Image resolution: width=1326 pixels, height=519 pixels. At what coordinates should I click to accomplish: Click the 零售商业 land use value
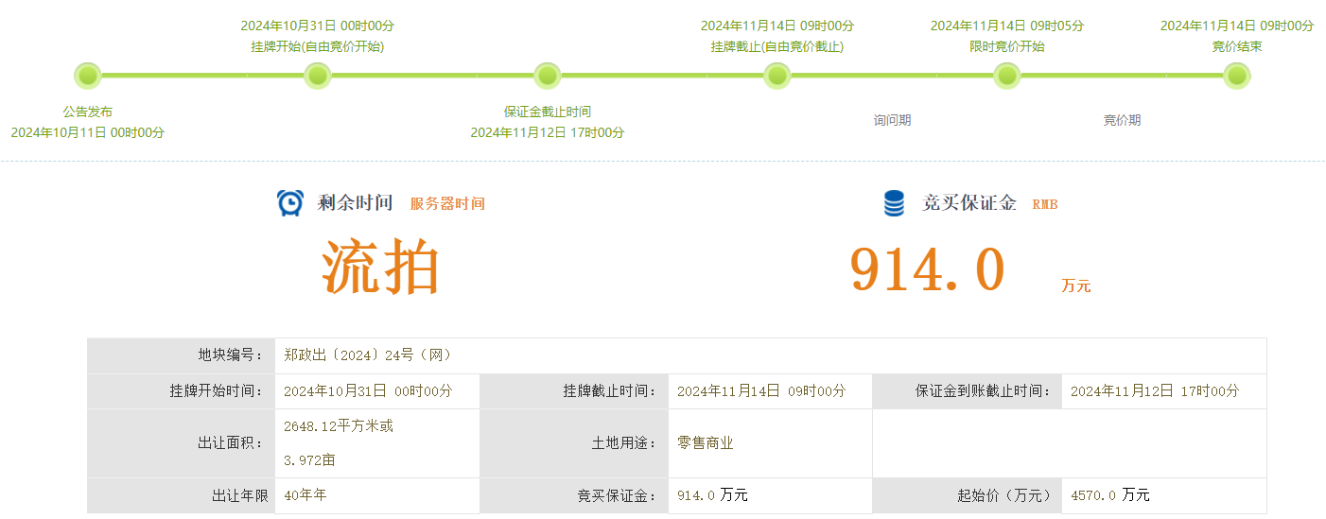tap(706, 443)
